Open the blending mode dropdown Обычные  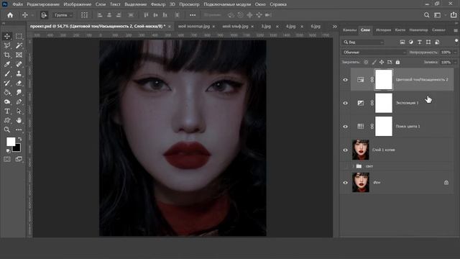374,53
